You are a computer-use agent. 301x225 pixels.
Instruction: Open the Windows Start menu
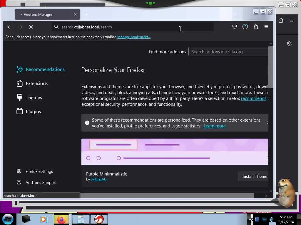point(8,219)
